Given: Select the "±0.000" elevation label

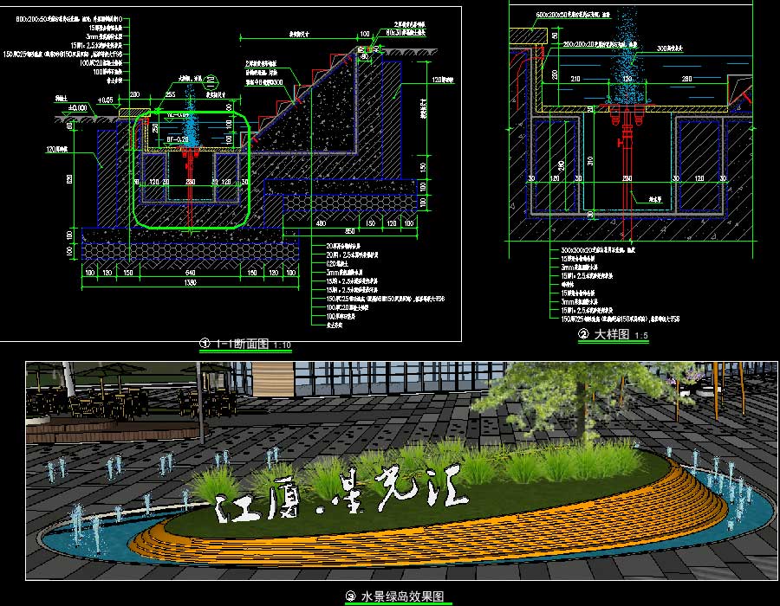Looking at the screenshot, I should (x=78, y=108).
